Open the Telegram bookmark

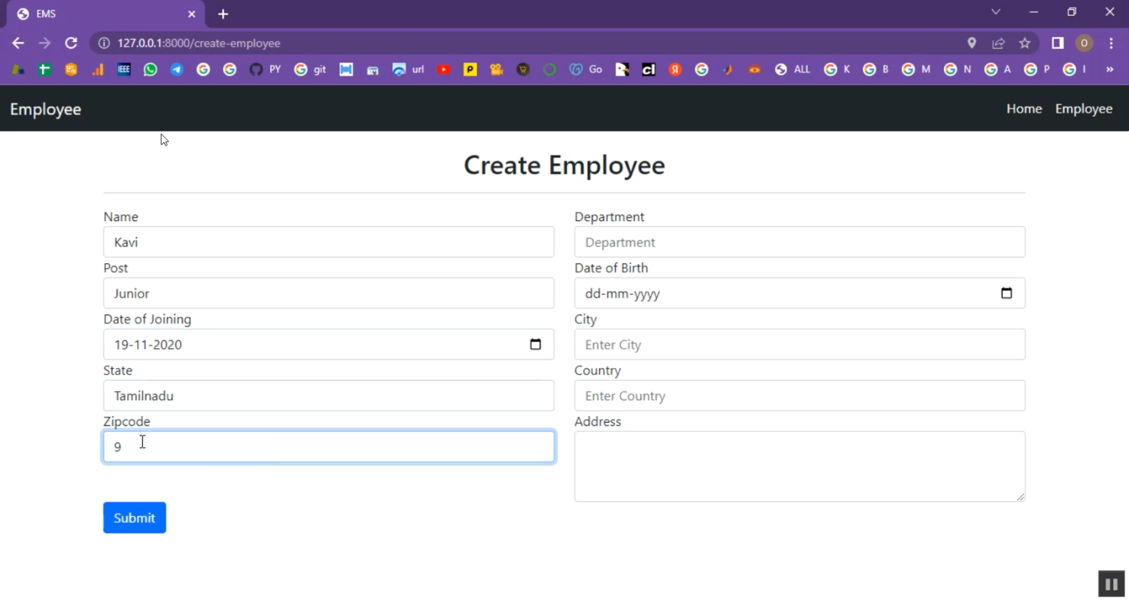177,69
